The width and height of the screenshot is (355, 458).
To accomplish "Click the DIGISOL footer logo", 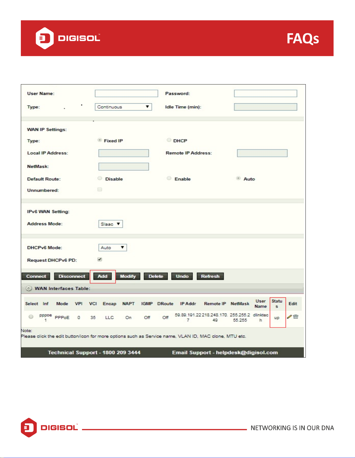I will coord(49,427).
